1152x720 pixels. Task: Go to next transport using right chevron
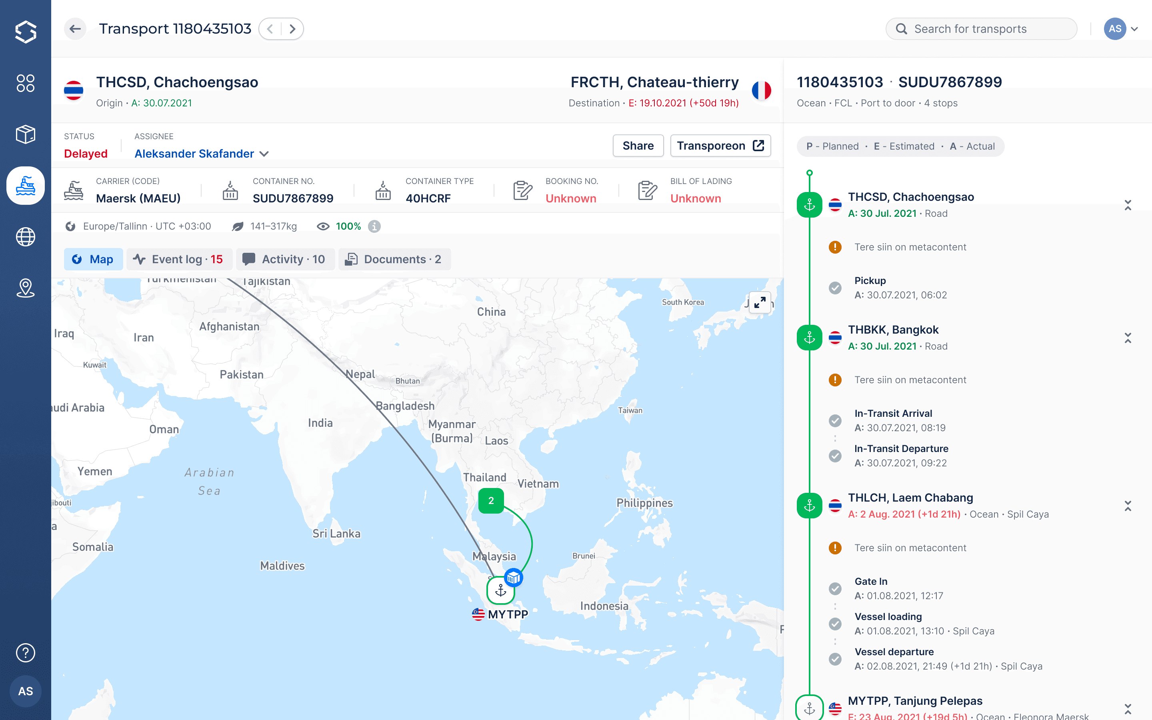pos(292,28)
